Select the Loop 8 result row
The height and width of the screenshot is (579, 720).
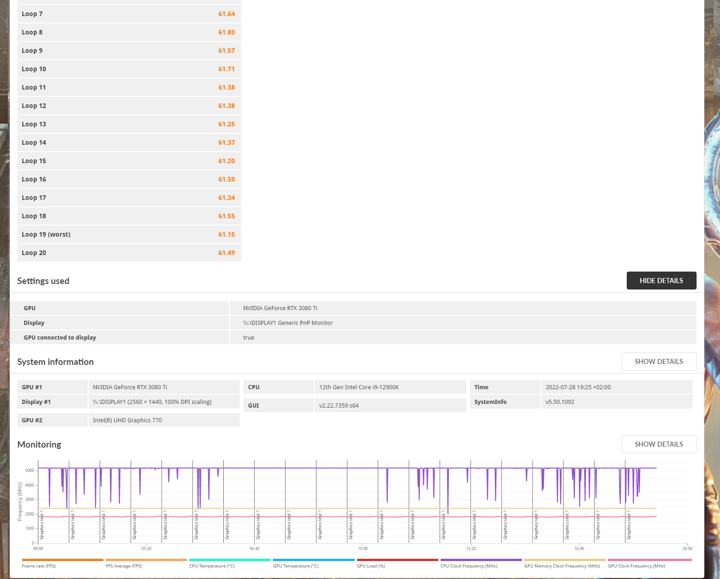(129, 32)
